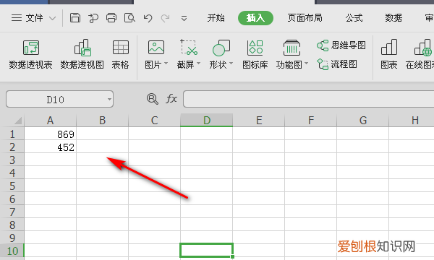Select column C header
The height and width of the screenshot is (260, 434).
pos(155,121)
